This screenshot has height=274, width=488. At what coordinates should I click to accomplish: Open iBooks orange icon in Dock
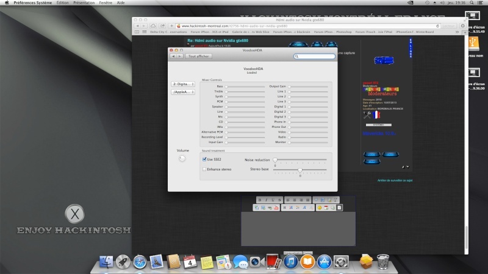click(x=307, y=262)
